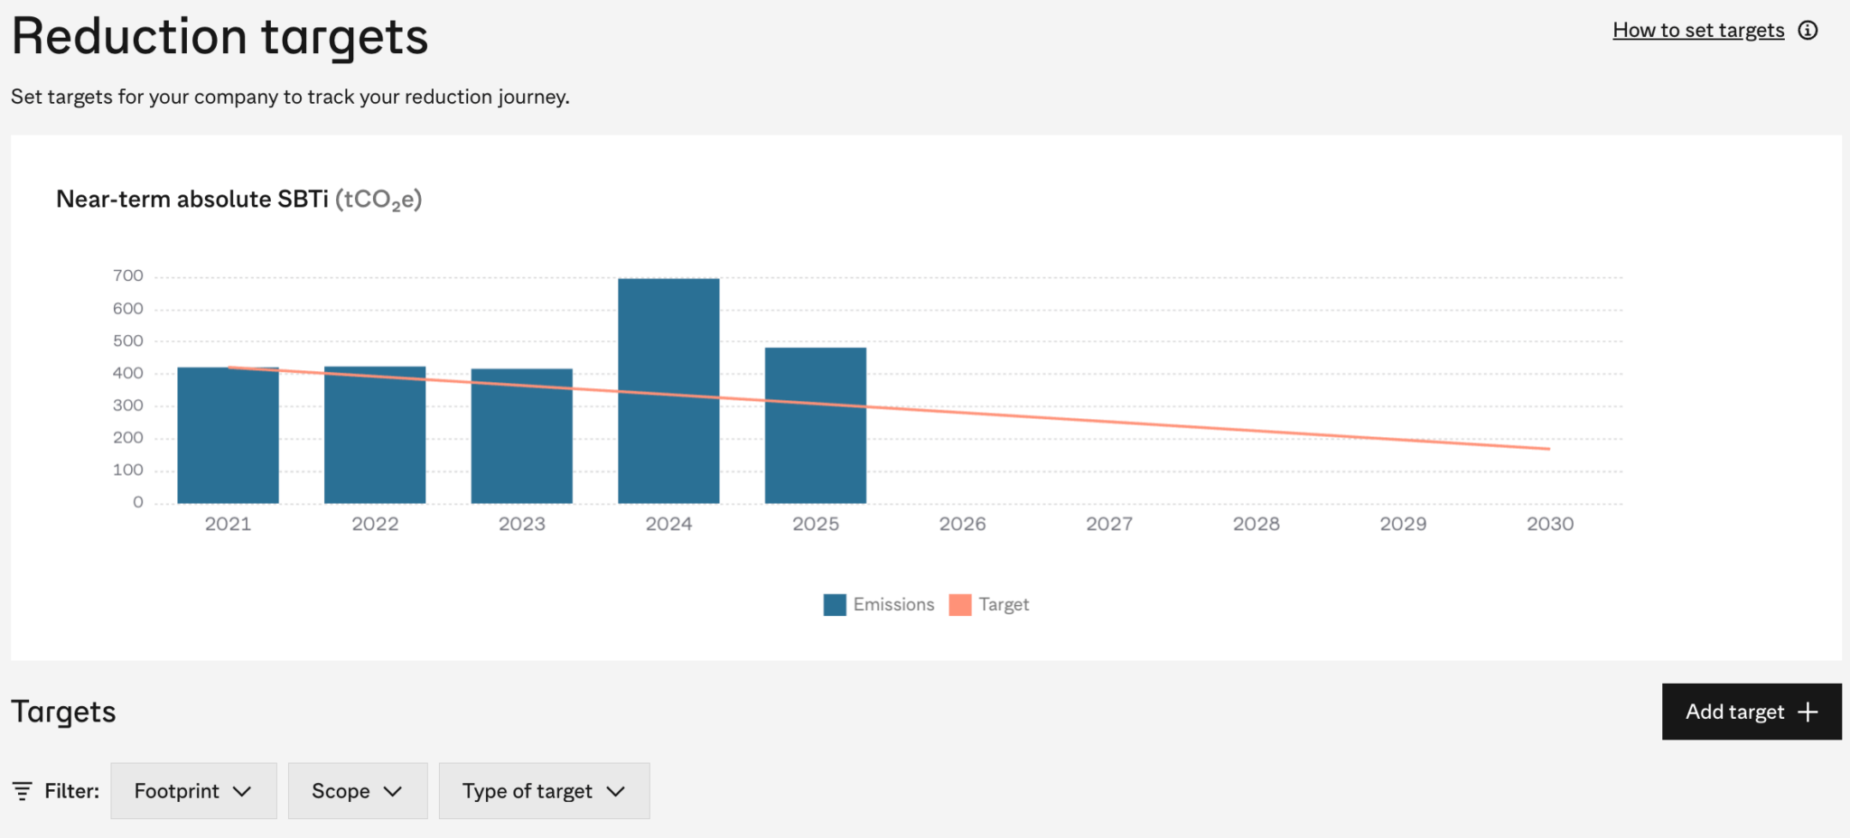The width and height of the screenshot is (1850, 838).
Task: Open the How to set targets link
Action: pyautogui.click(x=1697, y=30)
